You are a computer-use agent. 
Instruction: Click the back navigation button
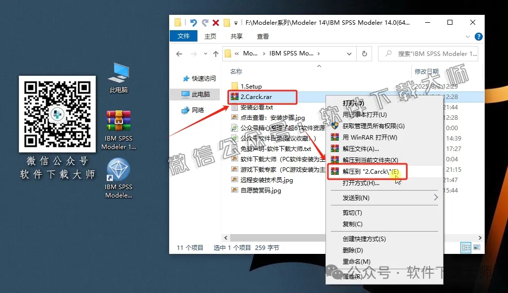click(179, 53)
